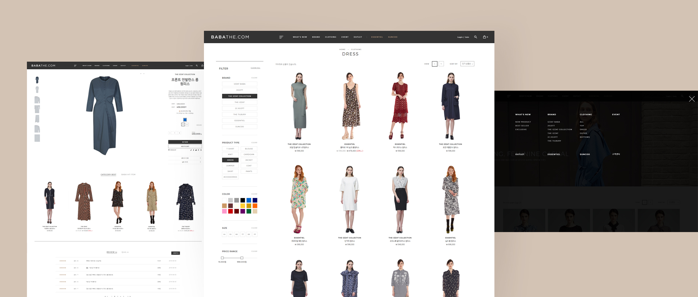Select green color swatch filter
Viewport: 698px width, 297px height.
[249, 211]
